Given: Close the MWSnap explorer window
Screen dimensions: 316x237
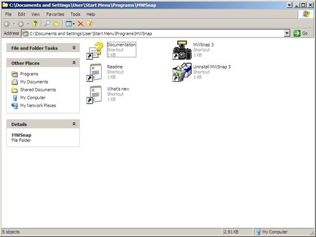Looking at the screenshot, I should click(x=310, y=5).
